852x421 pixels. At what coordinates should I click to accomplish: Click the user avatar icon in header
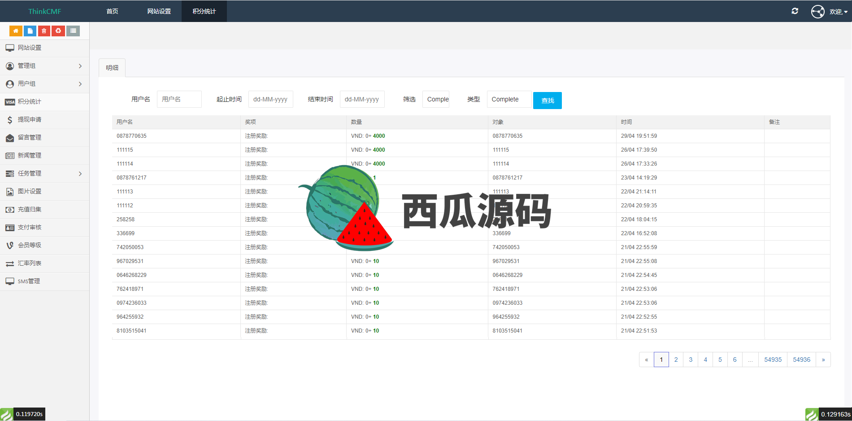click(818, 11)
